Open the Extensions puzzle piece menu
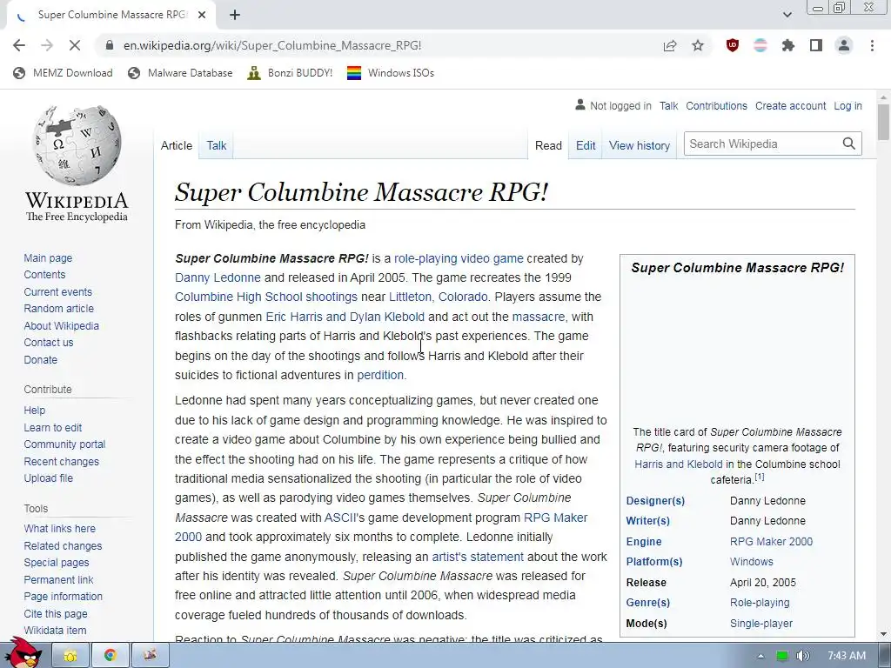Screen dimensions: 891x668 coord(788,45)
